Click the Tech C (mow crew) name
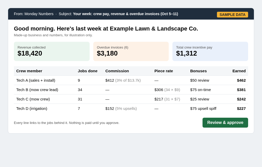The image size is (262, 167). 33,99
